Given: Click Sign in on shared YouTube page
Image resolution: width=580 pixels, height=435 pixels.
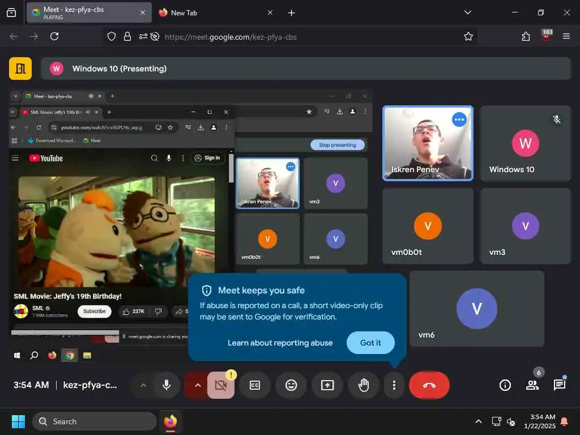Looking at the screenshot, I should [207, 158].
